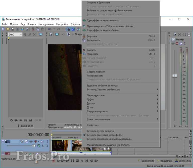The height and width of the screenshot is (168, 193).
Task: Click the Undo arrow in the toolbar
Action: click(50, 29)
